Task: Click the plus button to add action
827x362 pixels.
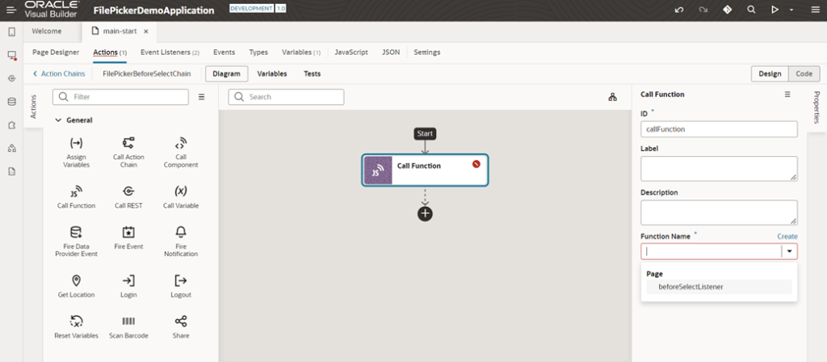Action: pos(425,213)
